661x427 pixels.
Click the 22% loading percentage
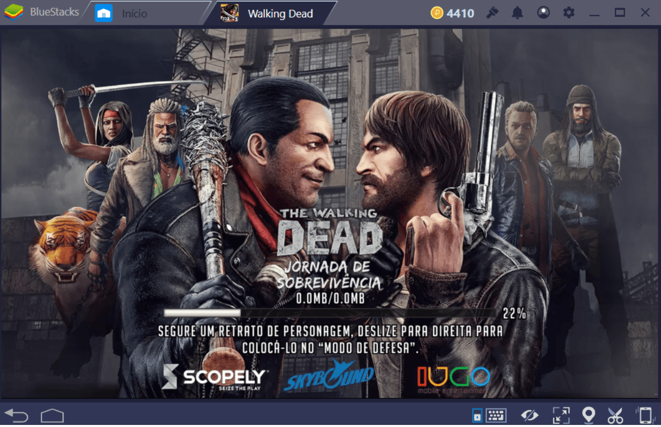(514, 314)
